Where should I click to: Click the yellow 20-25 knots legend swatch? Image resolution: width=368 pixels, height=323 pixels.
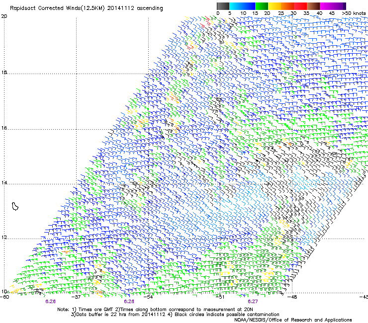tap(275, 6)
